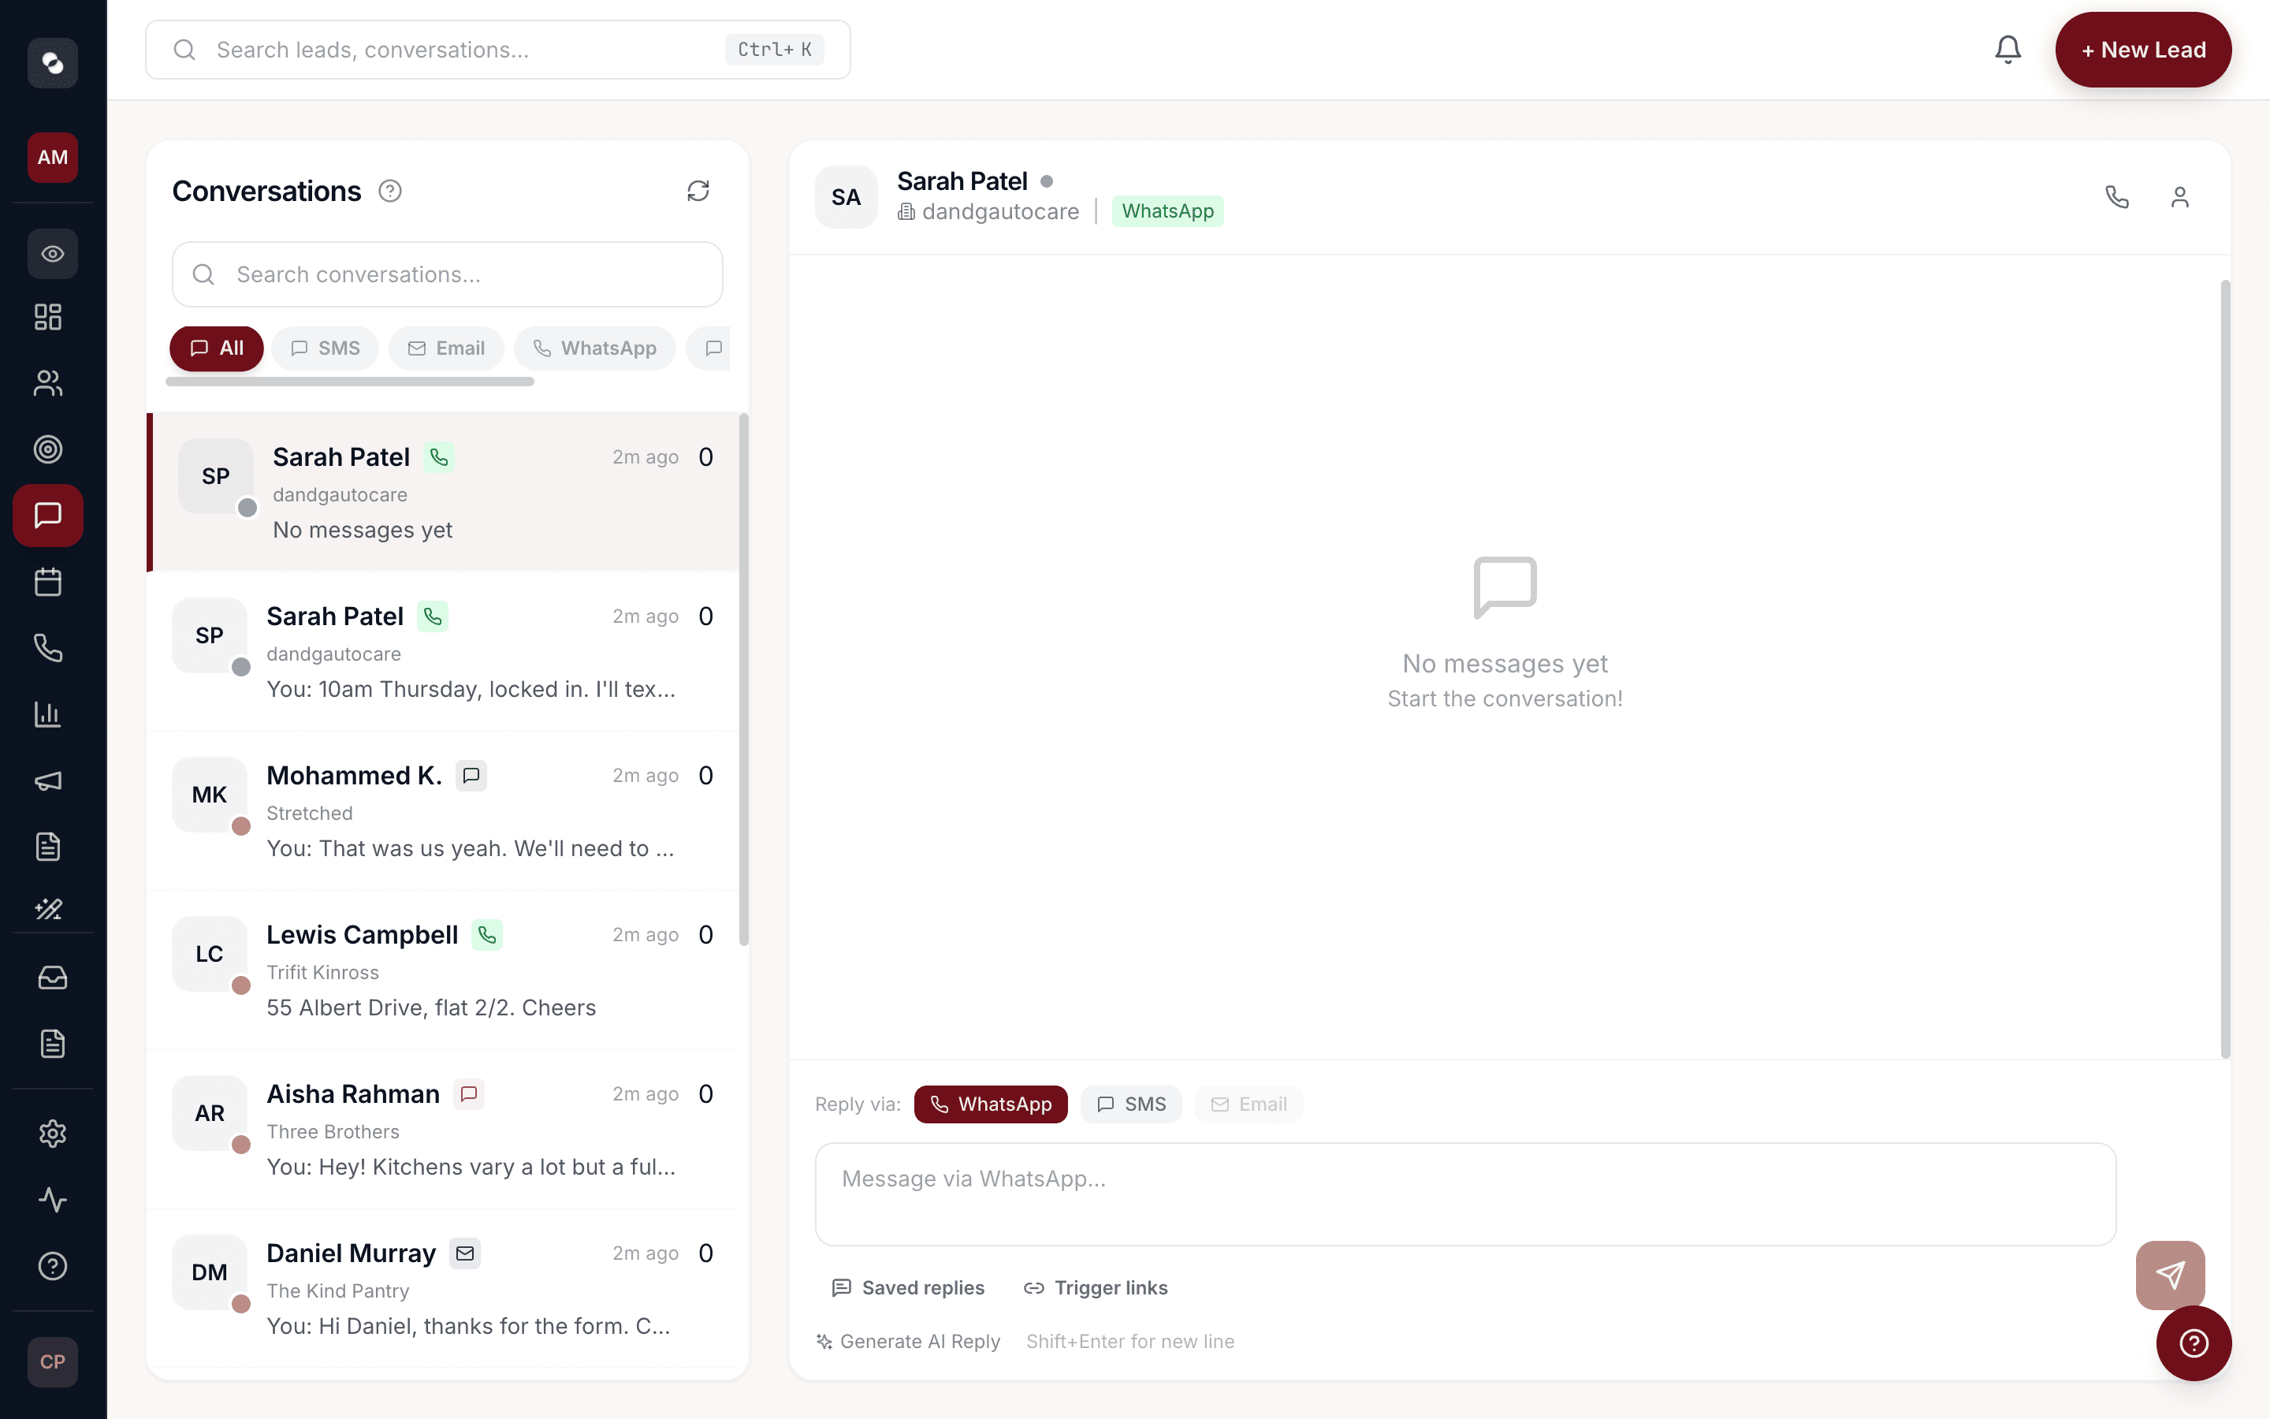The height and width of the screenshot is (1419, 2270).
Task: Open Sarah Patel conversation with no messages
Action: (444, 492)
